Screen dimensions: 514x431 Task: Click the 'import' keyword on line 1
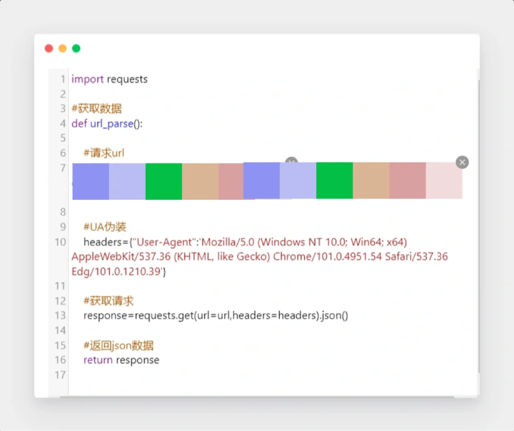[x=88, y=80]
